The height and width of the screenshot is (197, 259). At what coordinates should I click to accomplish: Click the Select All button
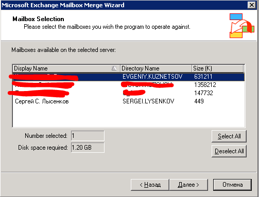pyautogui.click(x=229, y=136)
